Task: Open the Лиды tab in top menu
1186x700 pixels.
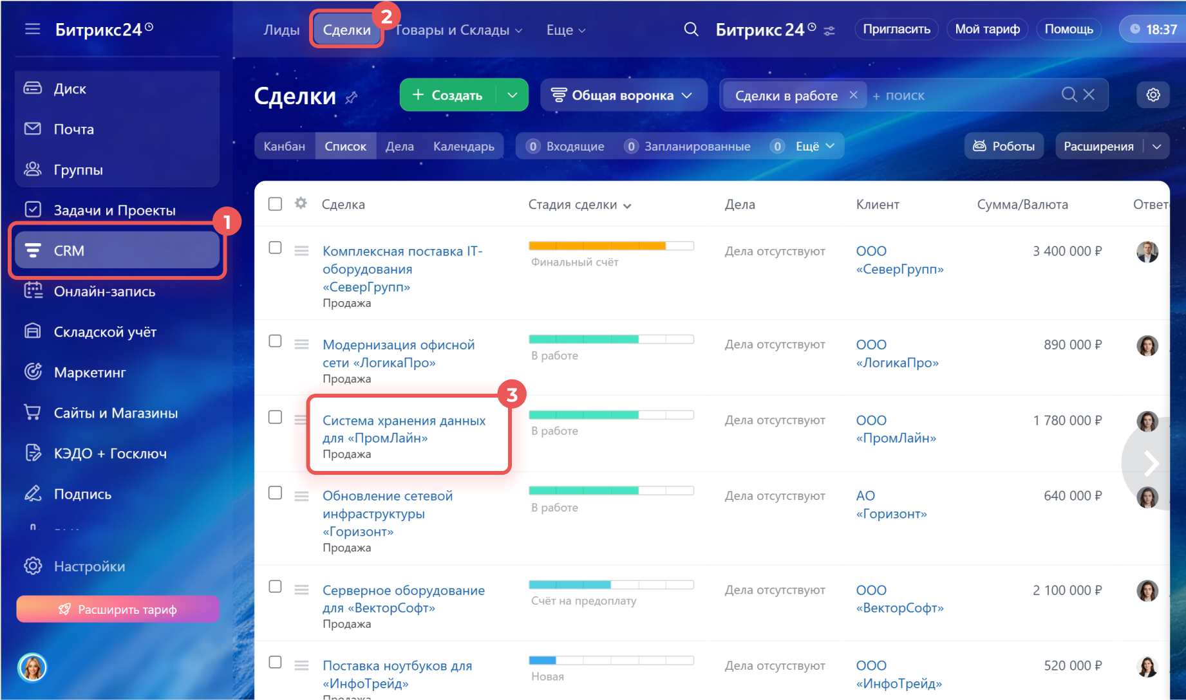Action: pyautogui.click(x=281, y=30)
